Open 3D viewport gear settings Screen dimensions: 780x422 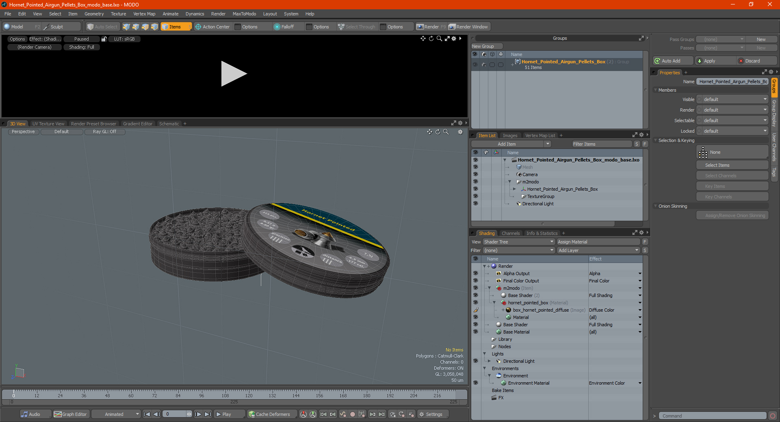[x=460, y=132]
